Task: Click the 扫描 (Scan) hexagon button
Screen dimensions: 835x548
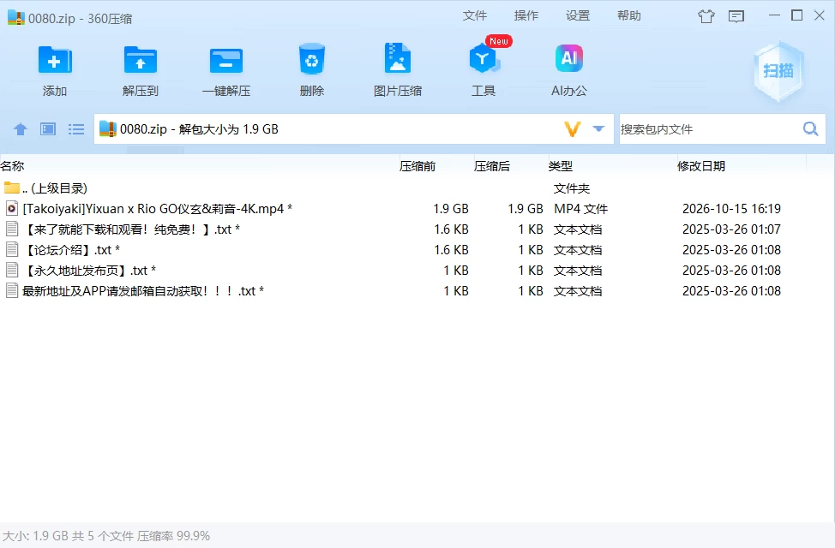Action: pos(778,71)
